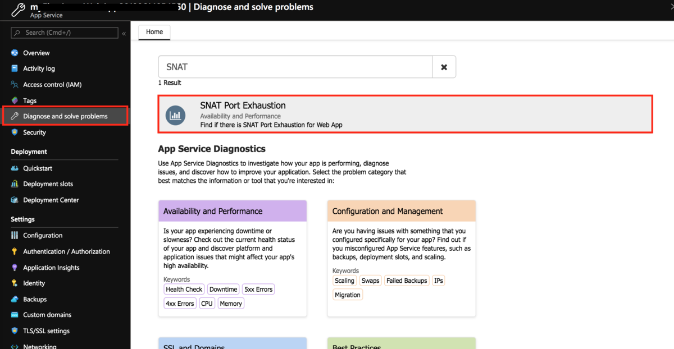
Task: Click the Security shield icon
Action: point(15,132)
